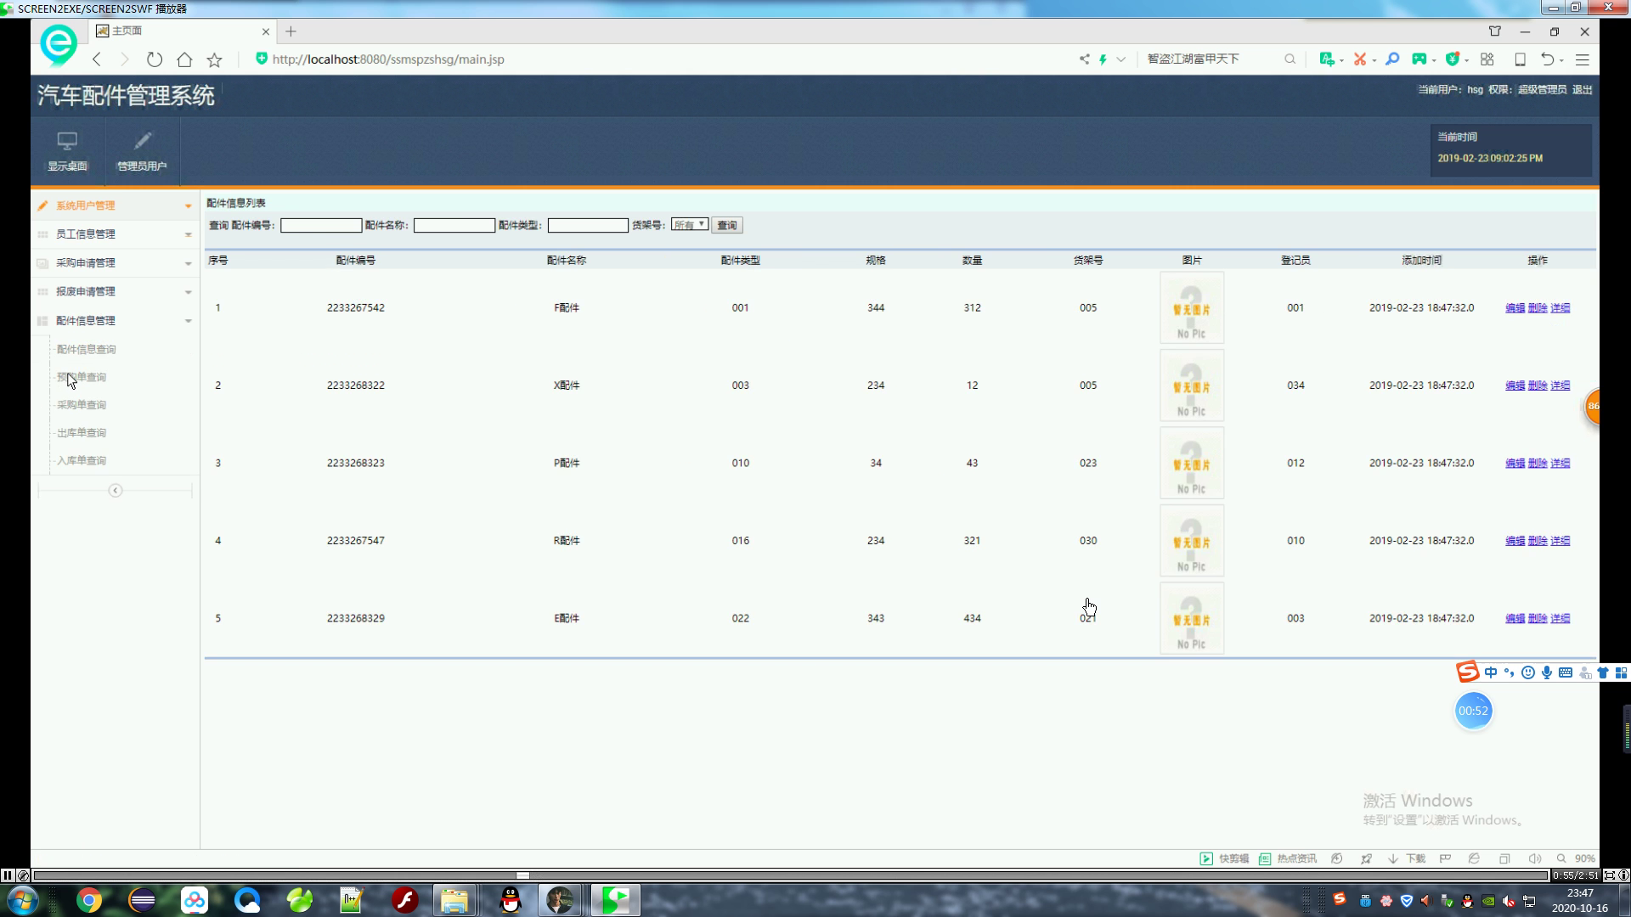
Task: Open 热点资讯 in browser status bar
Action: pyautogui.click(x=1288, y=858)
